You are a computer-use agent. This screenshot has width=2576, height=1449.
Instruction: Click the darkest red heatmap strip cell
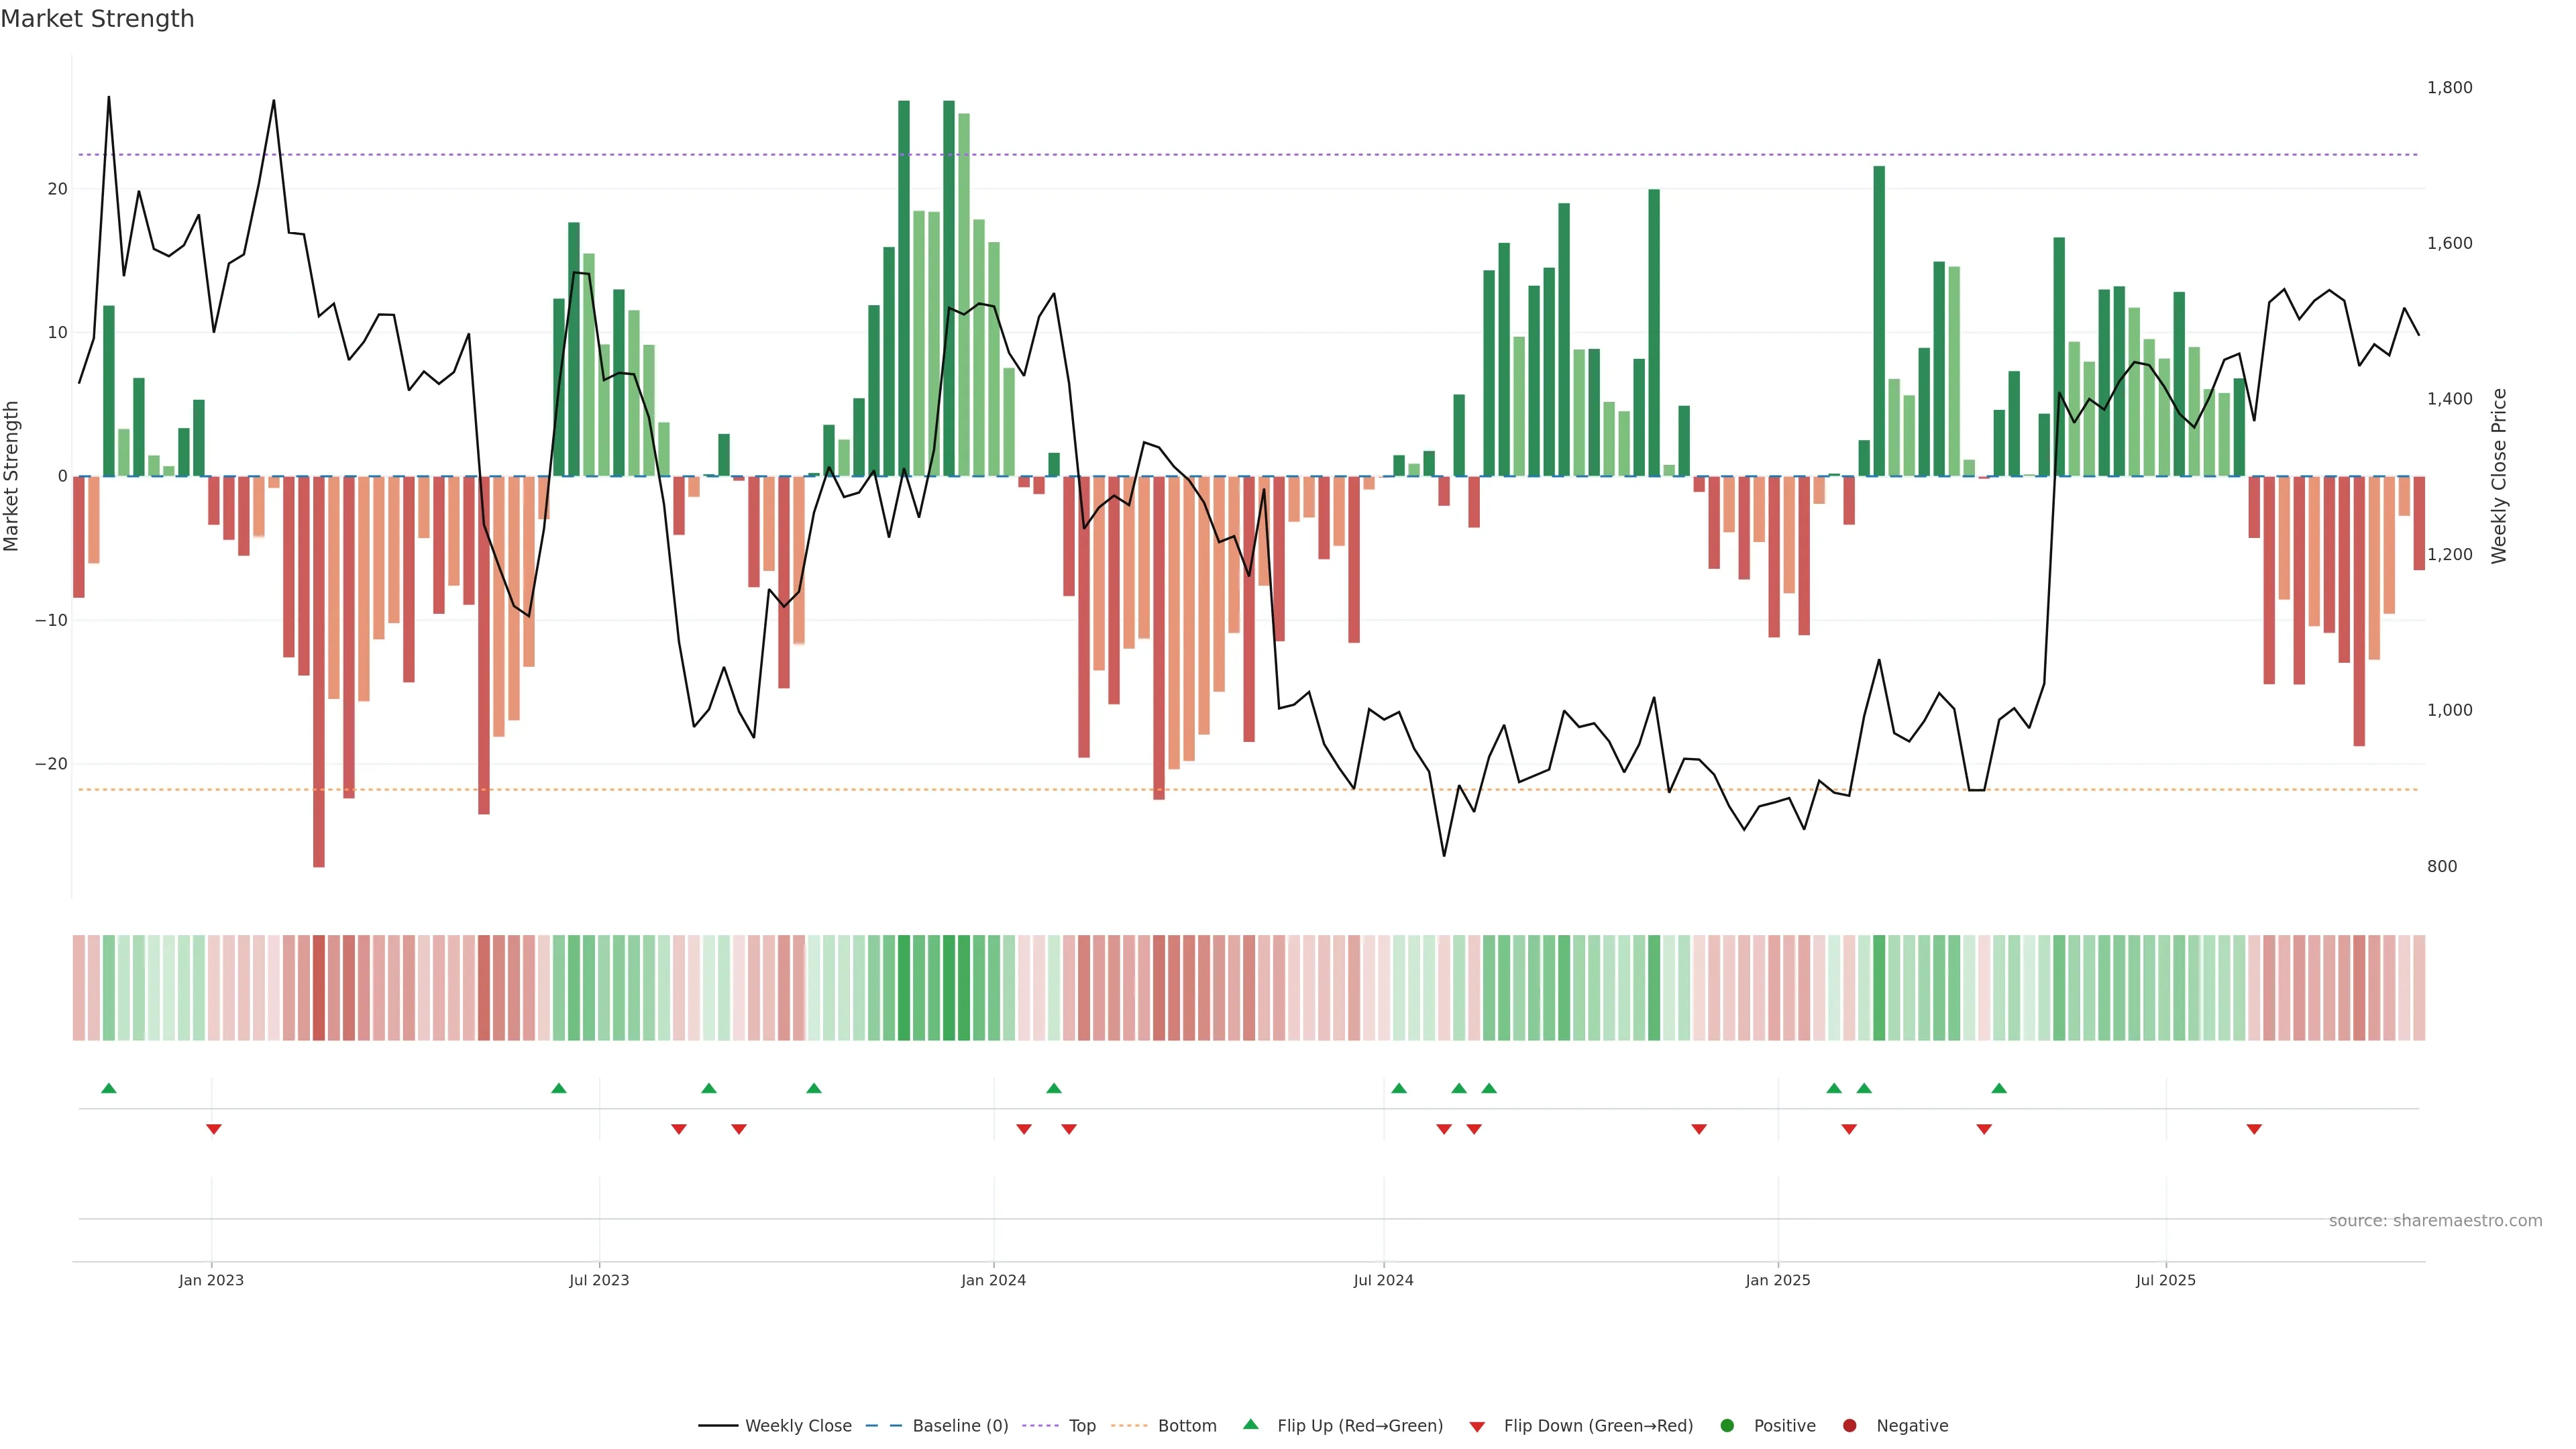(319, 988)
